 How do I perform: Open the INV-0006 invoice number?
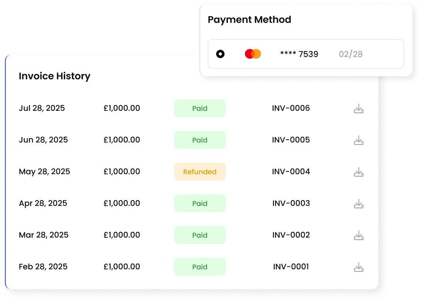pyautogui.click(x=291, y=108)
